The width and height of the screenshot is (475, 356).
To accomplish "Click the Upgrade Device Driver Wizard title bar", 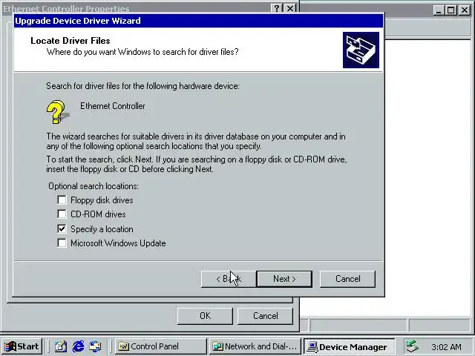I will click(x=198, y=21).
